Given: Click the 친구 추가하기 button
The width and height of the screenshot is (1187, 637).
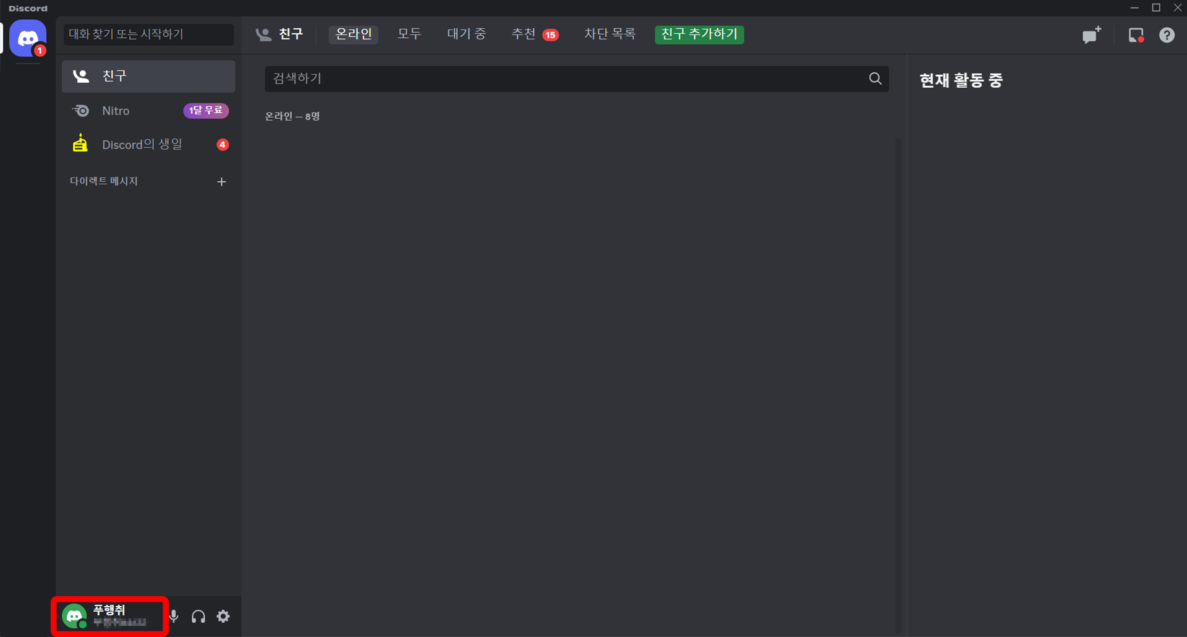Looking at the screenshot, I should [699, 34].
